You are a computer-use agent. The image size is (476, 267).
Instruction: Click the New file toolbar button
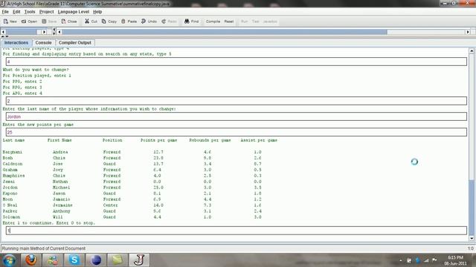click(x=10, y=22)
